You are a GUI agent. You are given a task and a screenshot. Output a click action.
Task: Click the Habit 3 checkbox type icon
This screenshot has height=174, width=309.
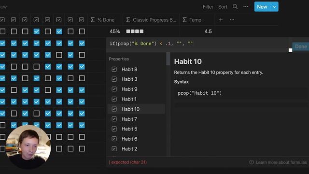(114, 79)
